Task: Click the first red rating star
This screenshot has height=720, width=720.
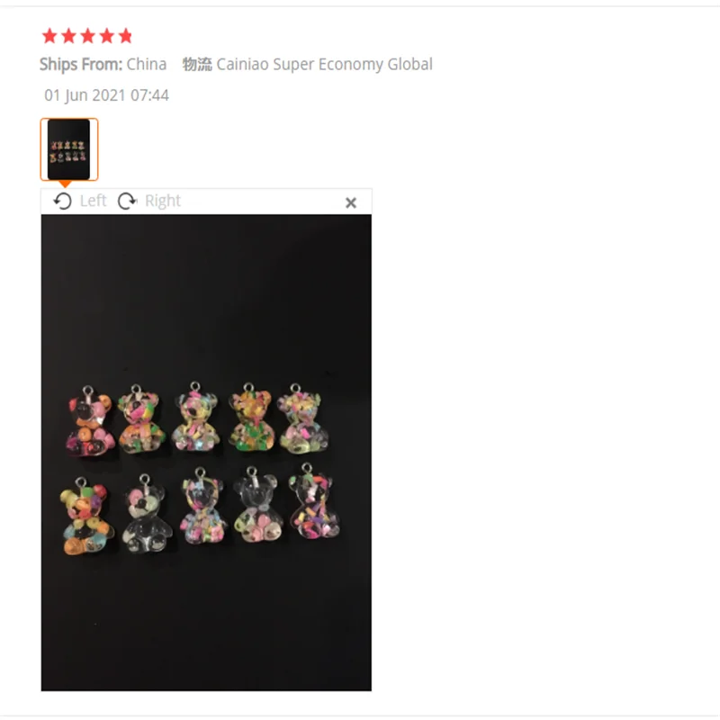Action: click(x=49, y=36)
